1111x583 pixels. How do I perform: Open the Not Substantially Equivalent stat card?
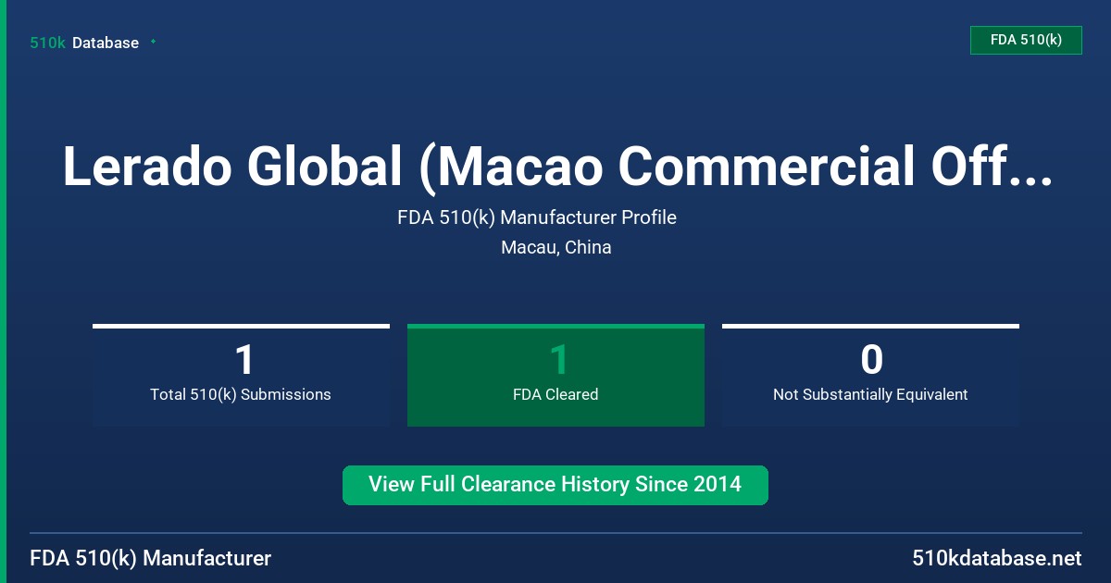tap(870, 375)
